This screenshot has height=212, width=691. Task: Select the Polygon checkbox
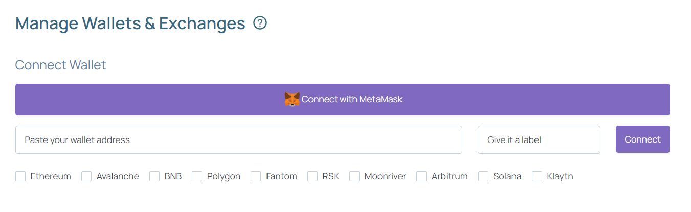coord(197,176)
